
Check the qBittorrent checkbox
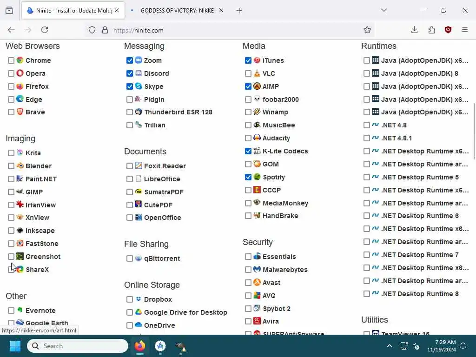click(130, 258)
